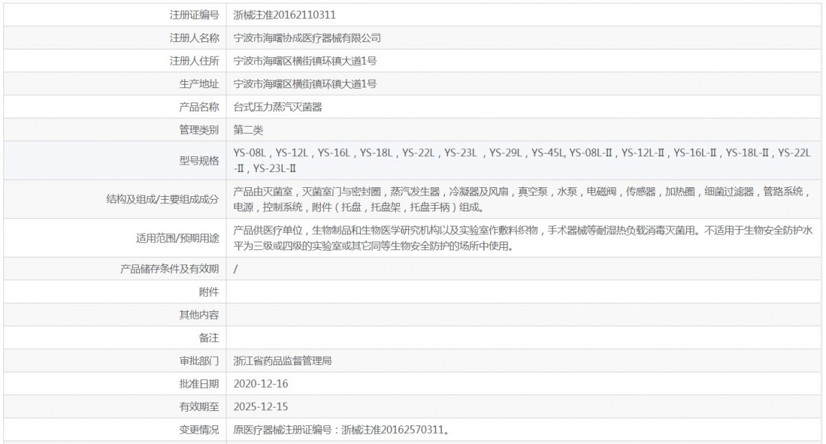The image size is (826, 444).
Task: Click the label 注册人住所
Action: [x=194, y=61]
